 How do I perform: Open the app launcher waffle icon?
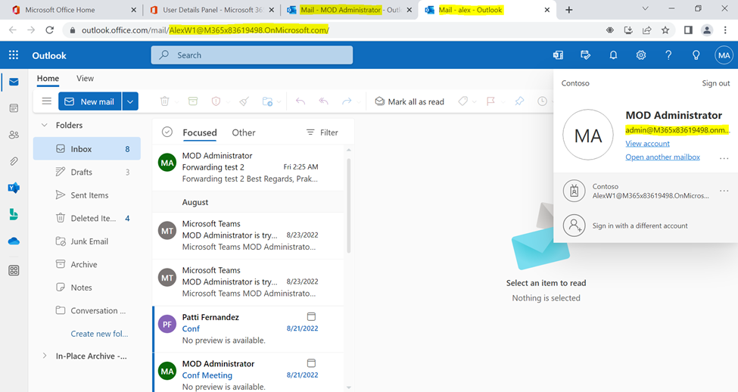pos(14,55)
